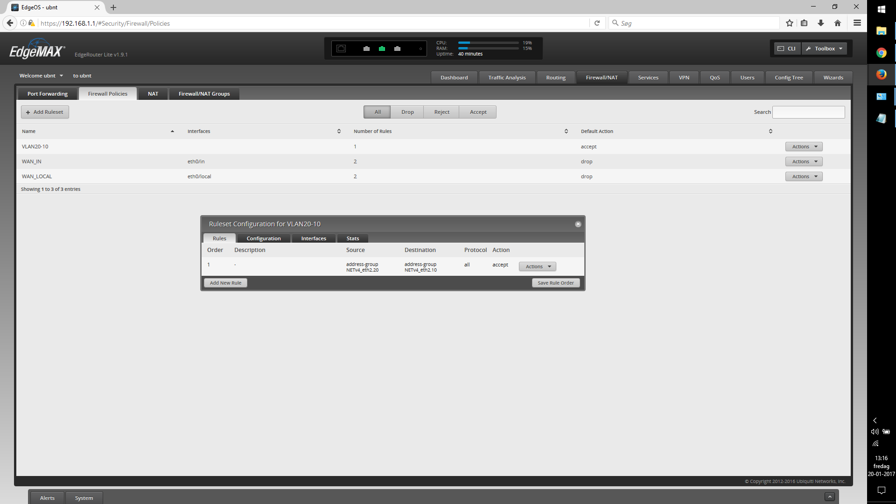Click the Firefox reload page icon
Image resolution: width=896 pixels, height=504 pixels.
pyautogui.click(x=597, y=23)
